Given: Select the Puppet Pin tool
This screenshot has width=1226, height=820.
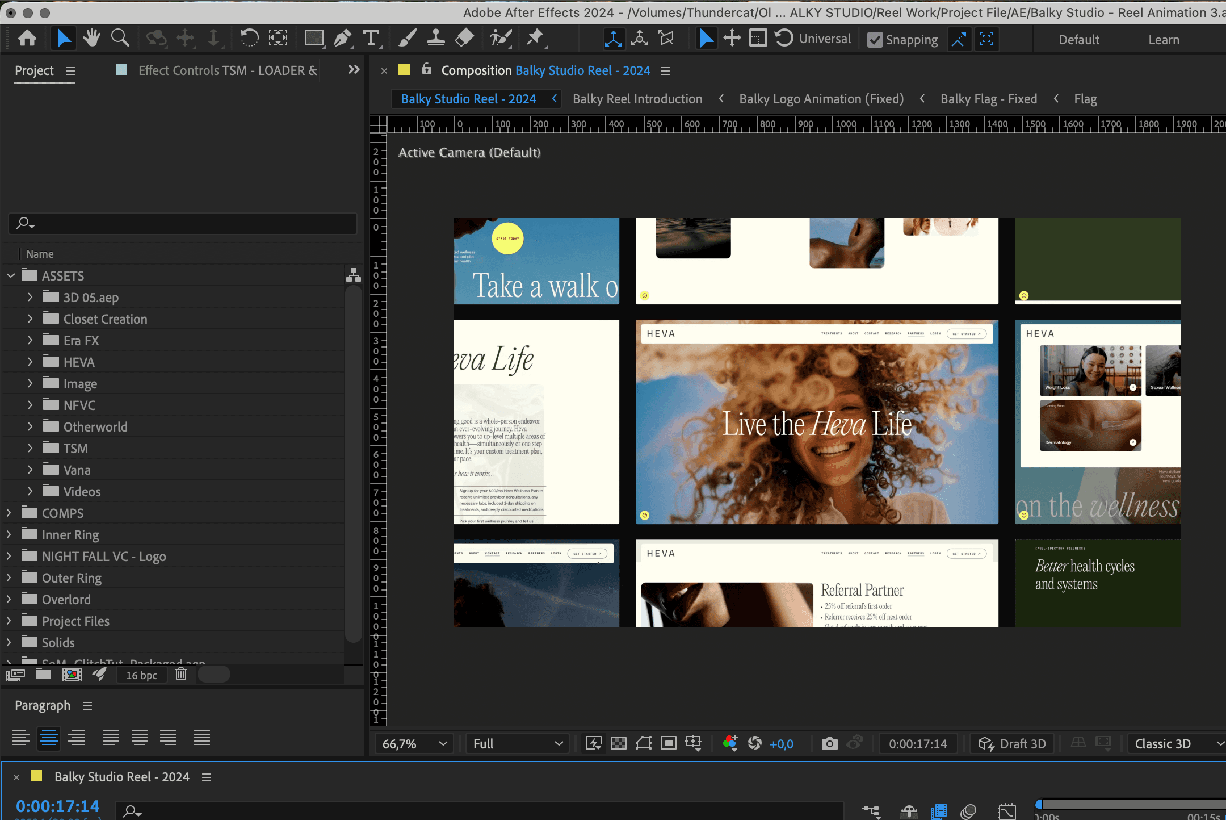Looking at the screenshot, I should [x=535, y=39].
